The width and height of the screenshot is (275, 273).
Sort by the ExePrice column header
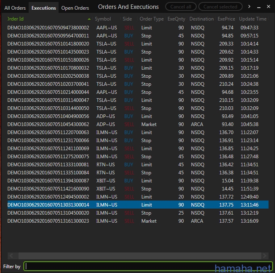tap(226, 19)
